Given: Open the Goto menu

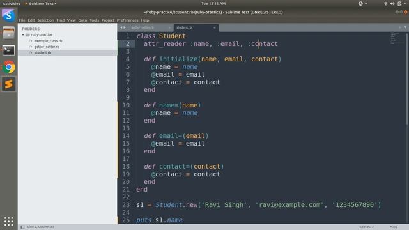Looking at the screenshot, I should [x=82, y=20].
